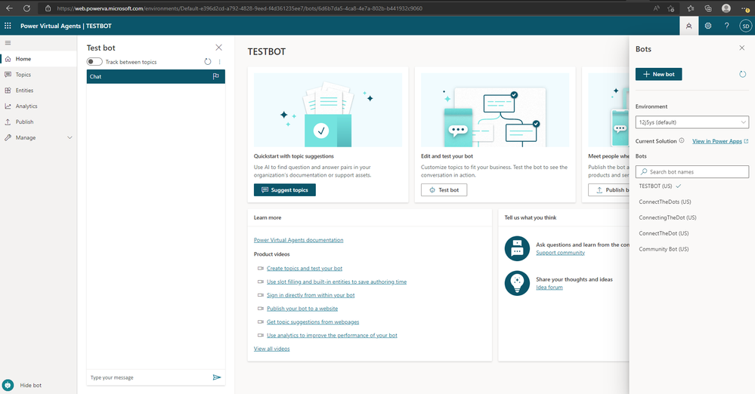Close the Test bot panel

[x=218, y=47]
